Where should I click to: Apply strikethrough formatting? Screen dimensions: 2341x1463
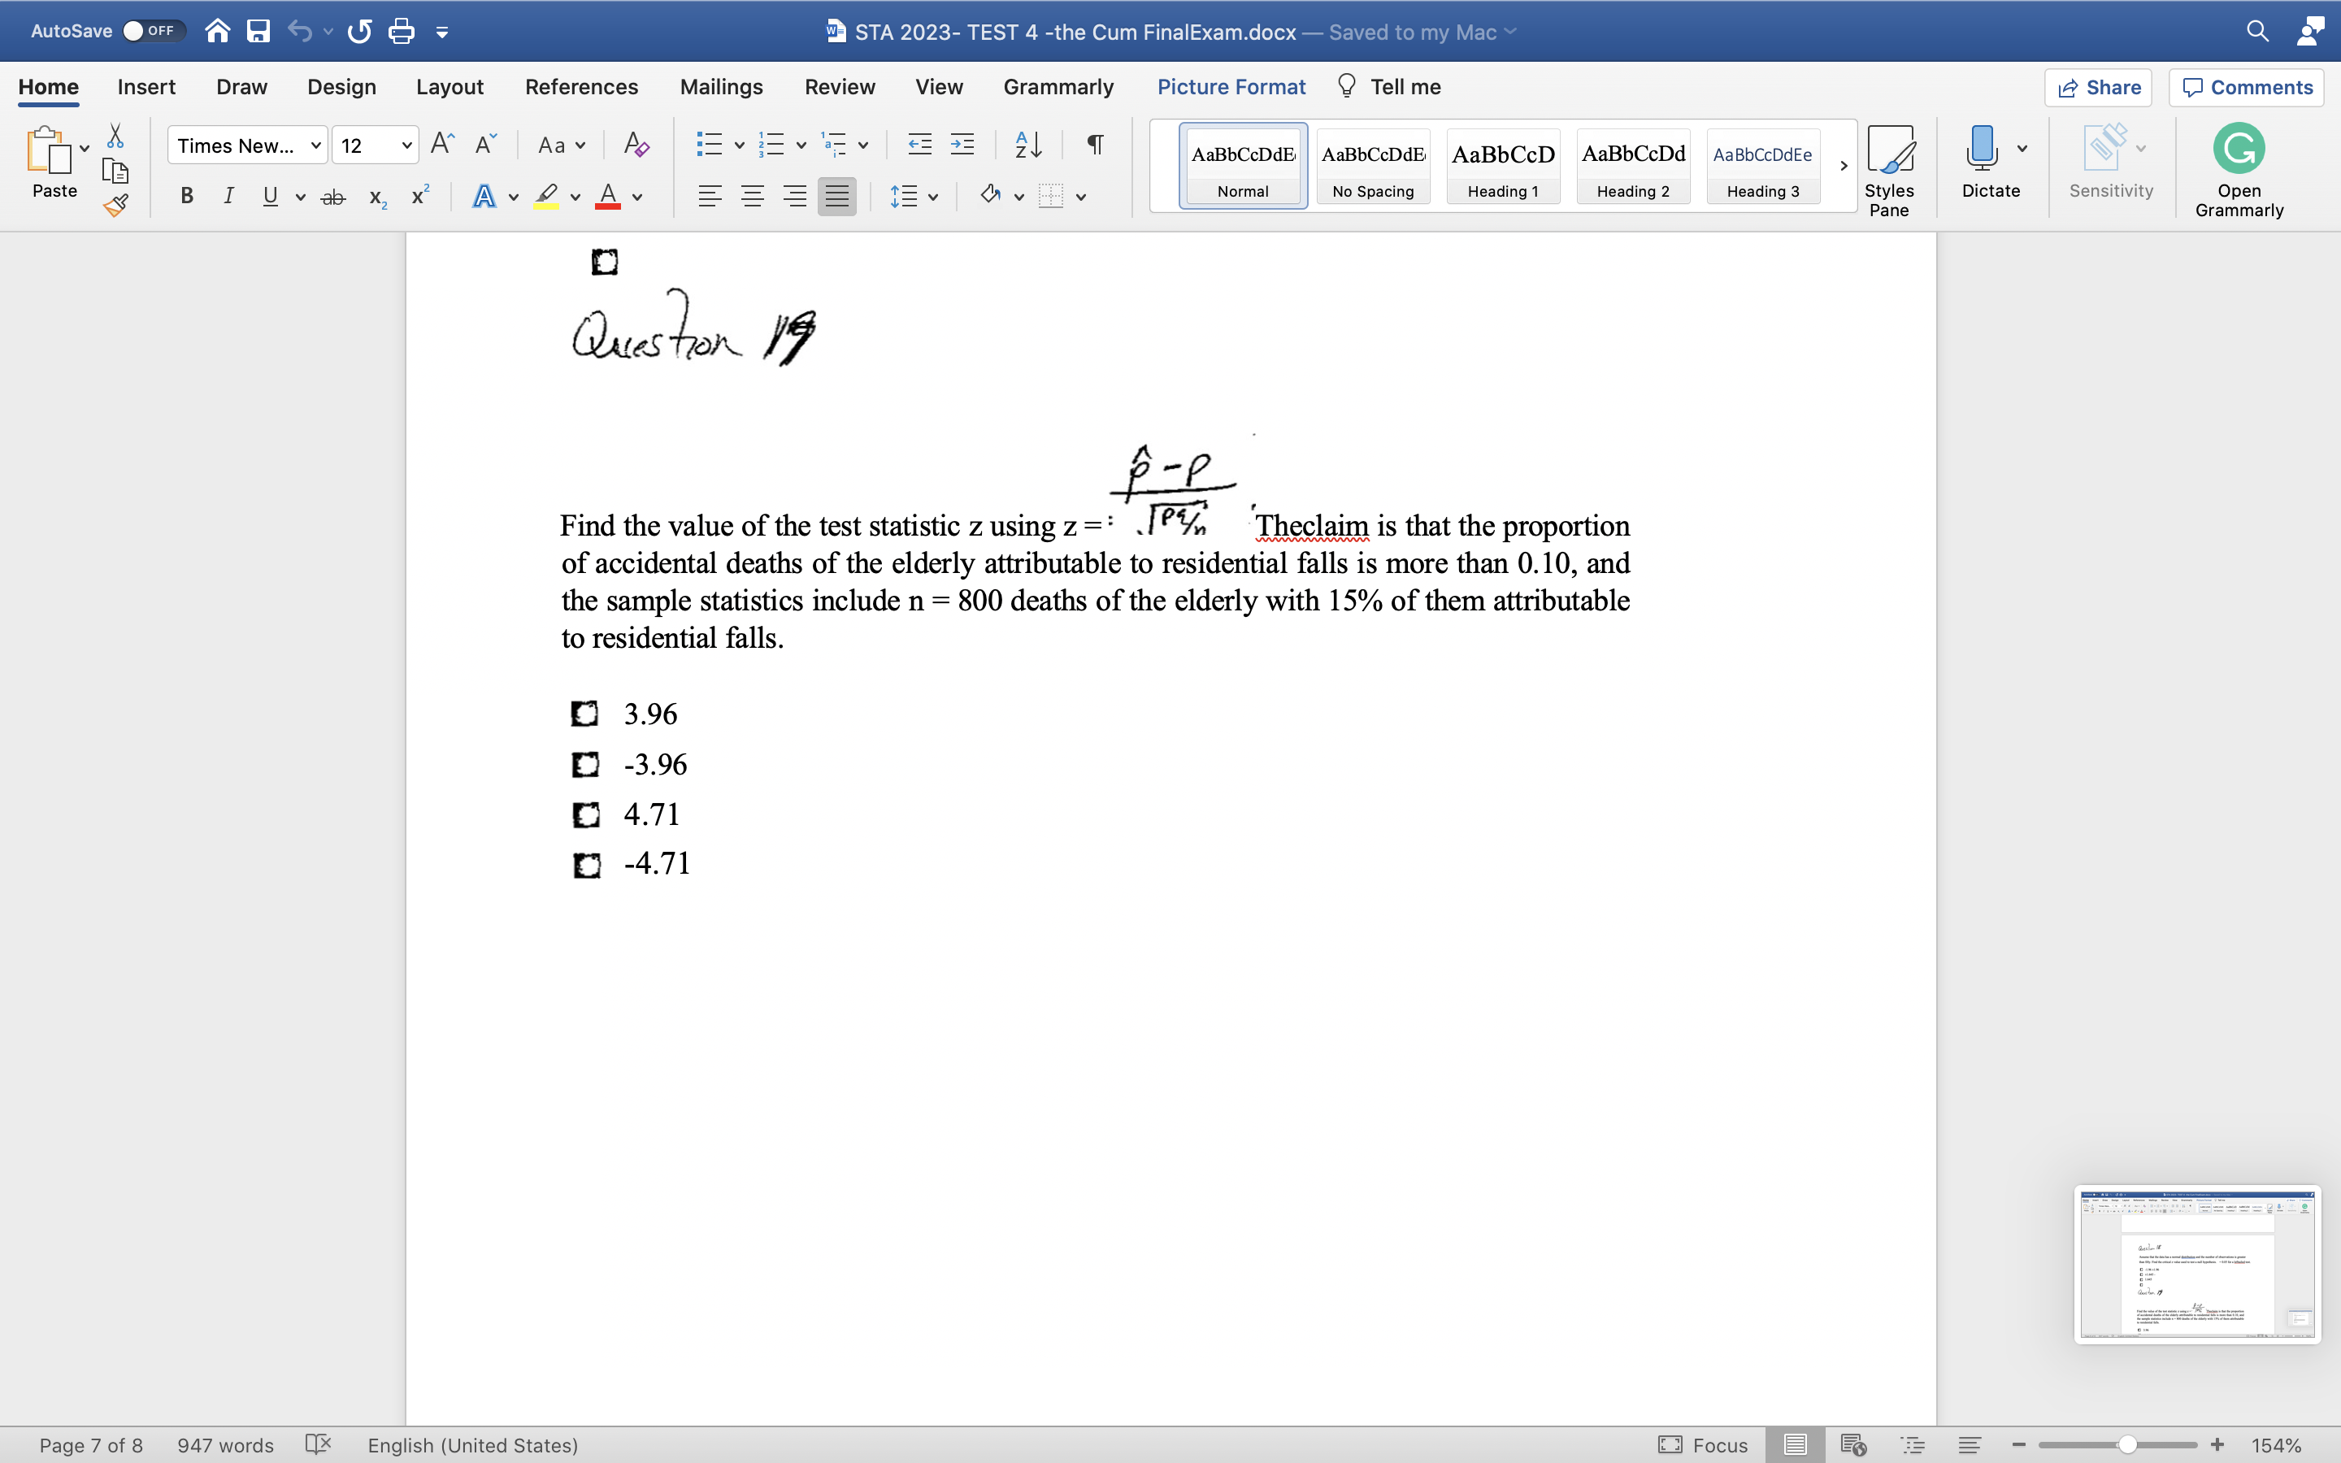tap(332, 195)
